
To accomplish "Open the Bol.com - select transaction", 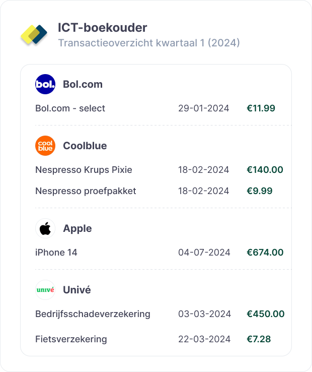I will [x=70, y=108].
